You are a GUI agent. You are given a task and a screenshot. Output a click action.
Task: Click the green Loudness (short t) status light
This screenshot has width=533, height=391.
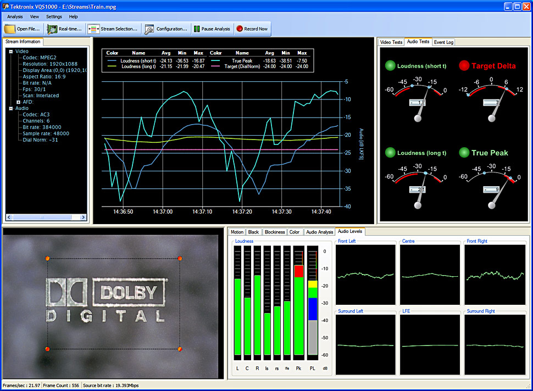pyautogui.click(x=390, y=66)
